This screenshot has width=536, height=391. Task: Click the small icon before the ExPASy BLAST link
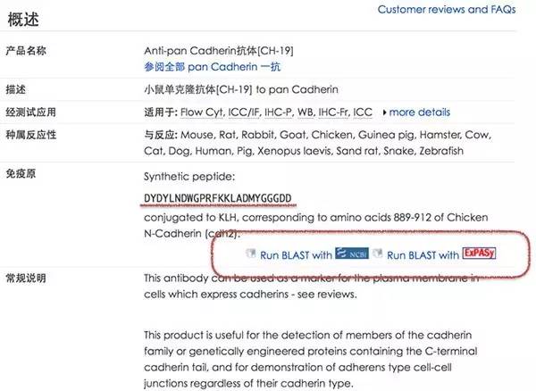(x=377, y=254)
